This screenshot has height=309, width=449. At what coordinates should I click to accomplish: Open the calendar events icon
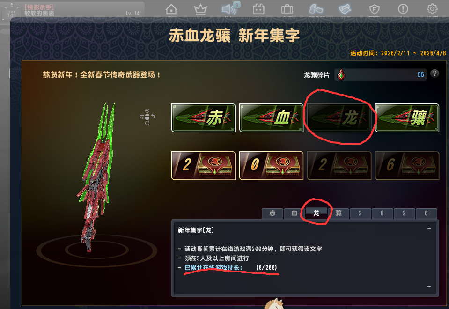coord(258,9)
